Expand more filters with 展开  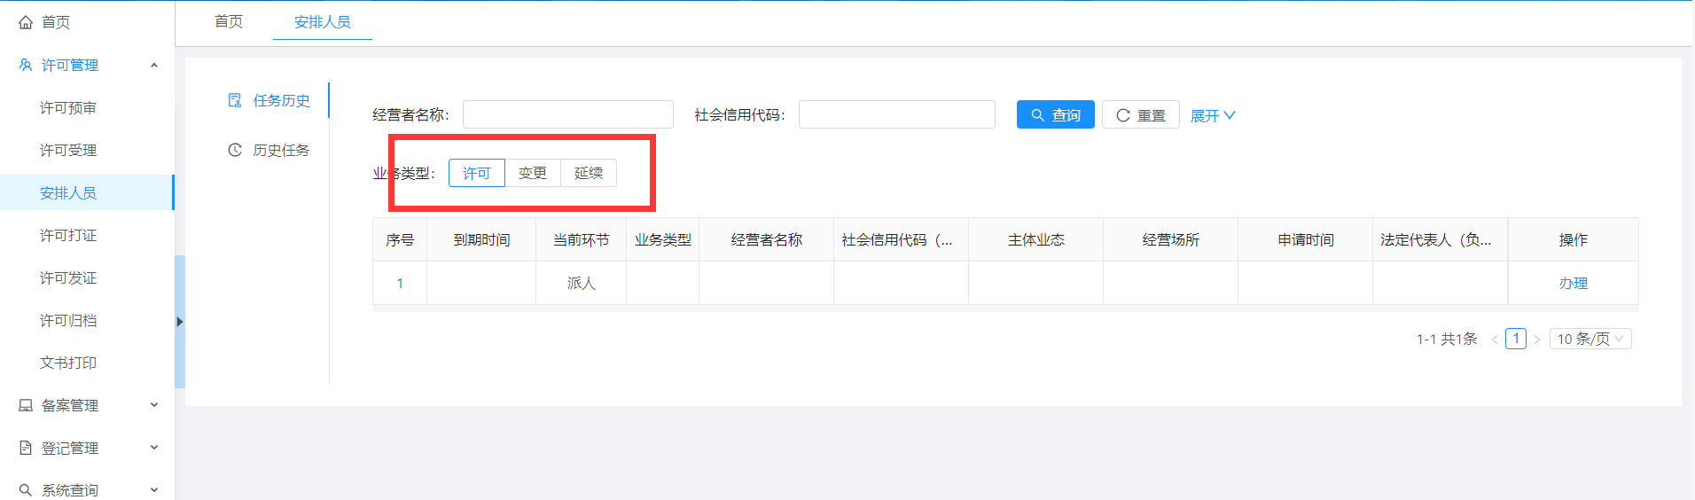point(1212,115)
